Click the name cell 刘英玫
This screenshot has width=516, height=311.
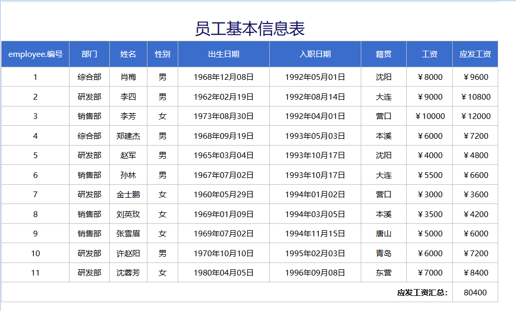tap(128, 214)
